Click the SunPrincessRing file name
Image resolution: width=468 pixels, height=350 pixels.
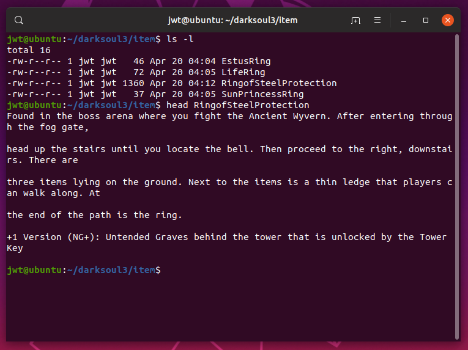coord(262,94)
